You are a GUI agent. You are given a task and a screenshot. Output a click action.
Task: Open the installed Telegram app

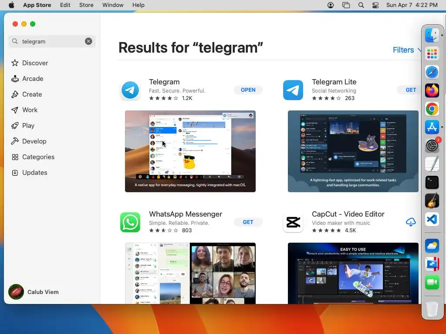tap(248, 90)
